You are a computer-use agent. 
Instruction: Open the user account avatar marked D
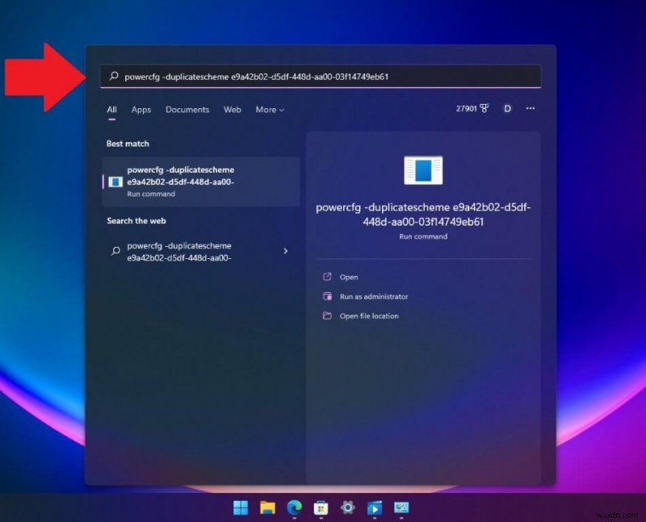pyautogui.click(x=507, y=109)
